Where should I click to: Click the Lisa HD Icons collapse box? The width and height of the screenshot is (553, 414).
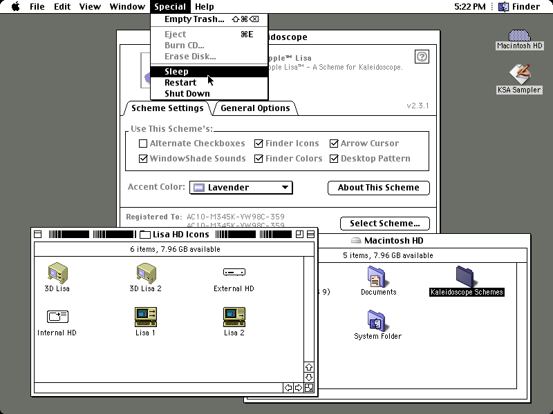(x=310, y=235)
